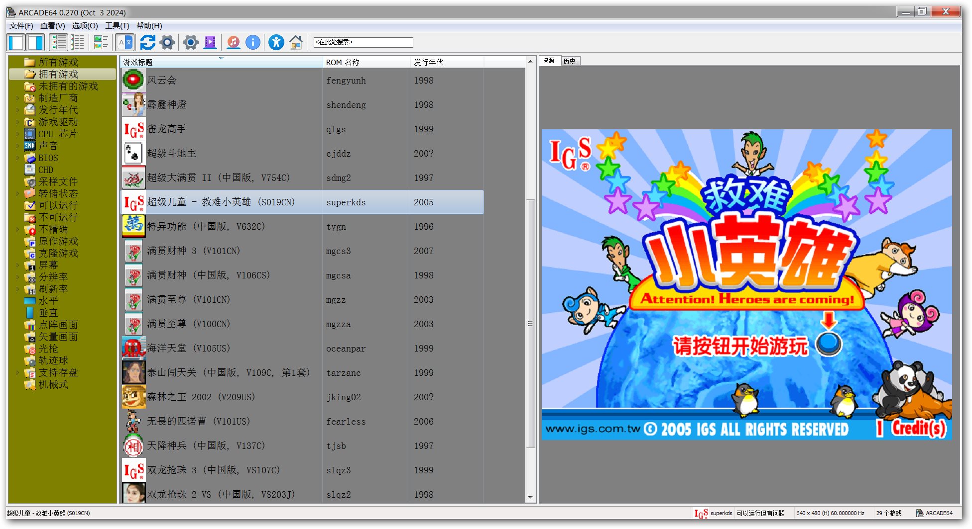The width and height of the screenshot is (972, 529).
Task: Expand the 支持存盘 tree node
Action: click(x=17, y=372)
